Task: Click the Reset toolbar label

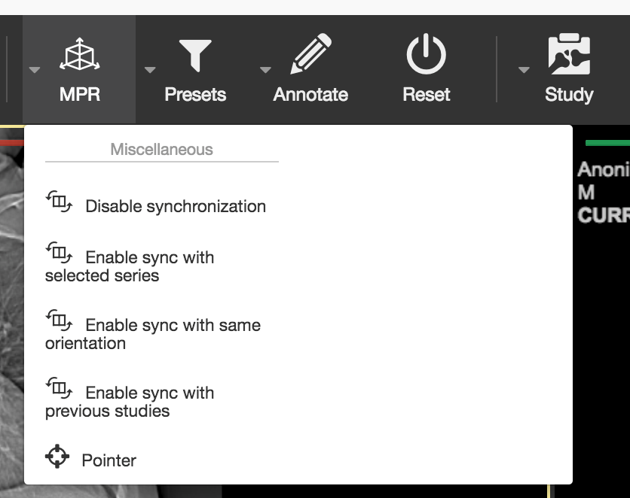Action: 427,95
